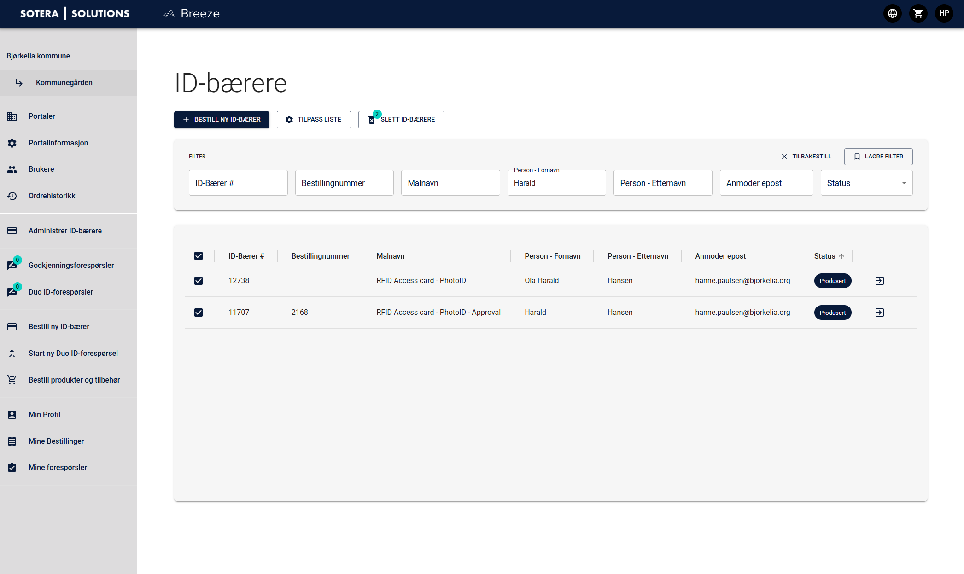
Task: Click the Administrer ID-bærere card icon
Action: [12, 231]
